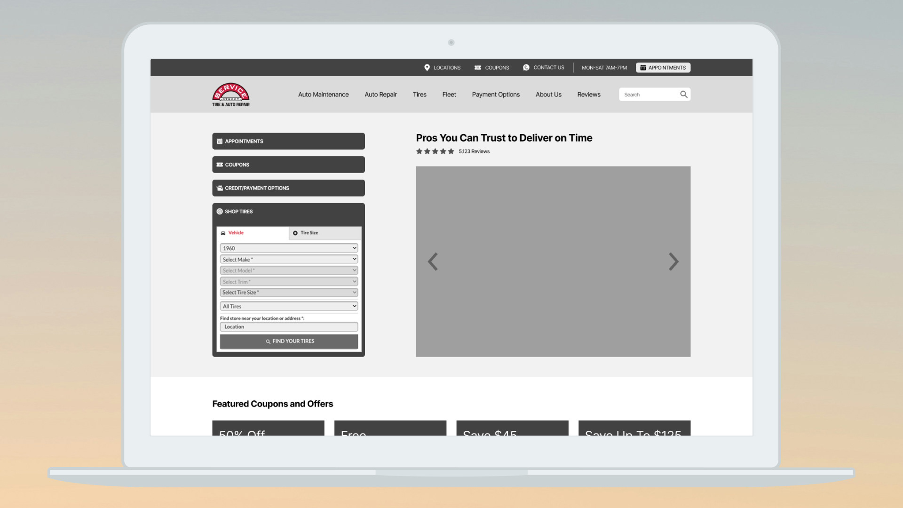
Task: Go to the previous carousel slide arrow
Action: click(433, 262)
